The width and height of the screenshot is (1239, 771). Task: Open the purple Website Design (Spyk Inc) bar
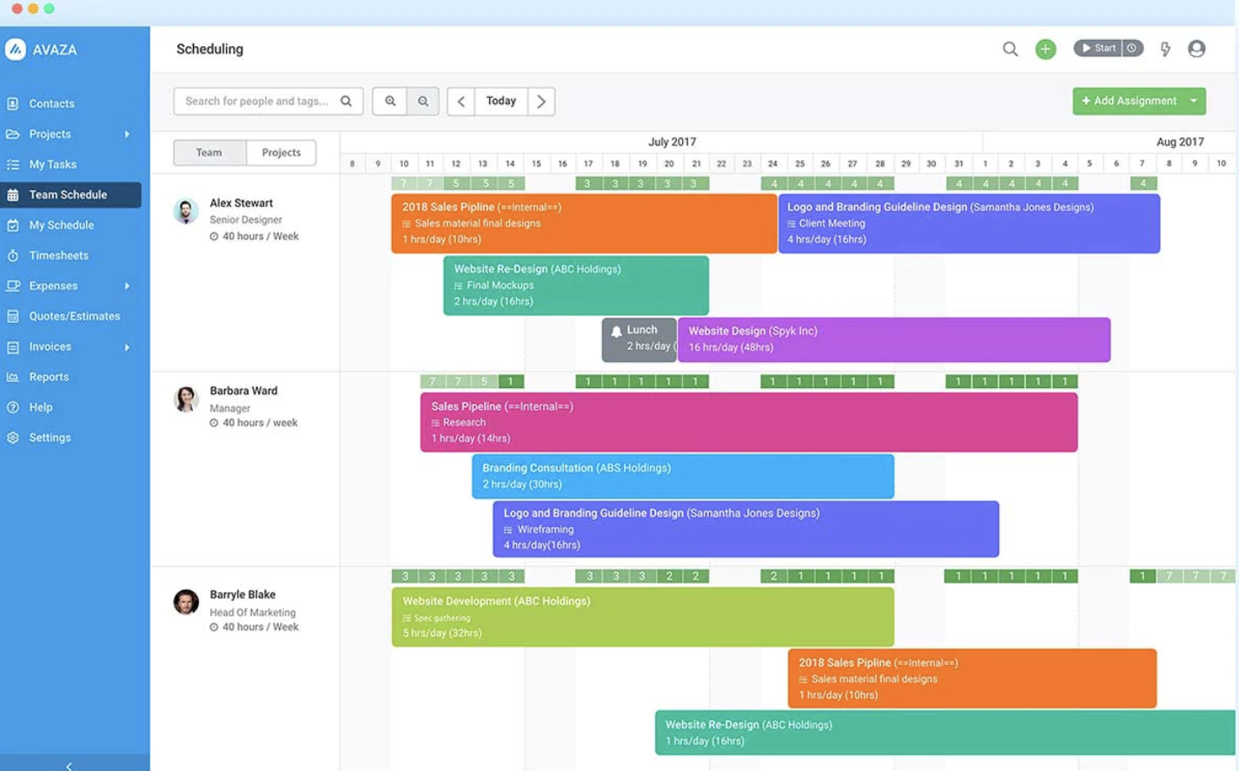click(894, 339)
